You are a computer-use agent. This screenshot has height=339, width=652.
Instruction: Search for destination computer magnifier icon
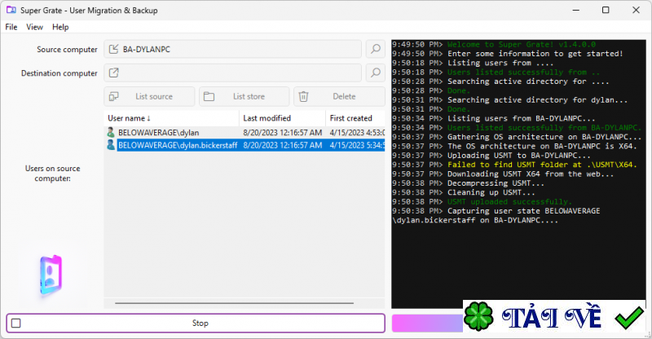point(376,73)
